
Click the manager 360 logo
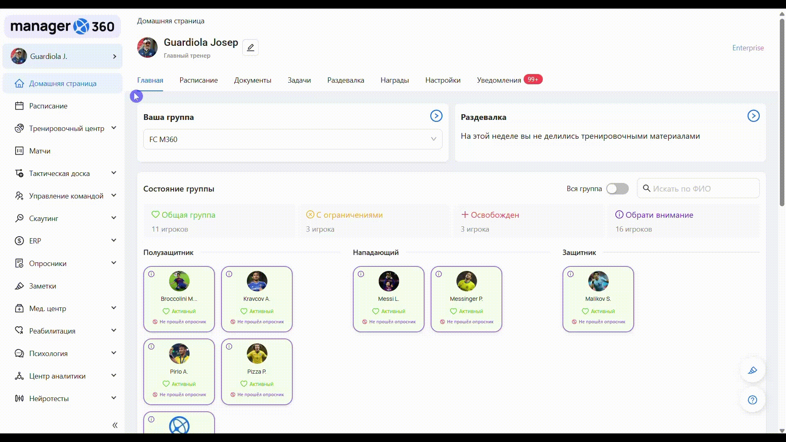[62, 27]
